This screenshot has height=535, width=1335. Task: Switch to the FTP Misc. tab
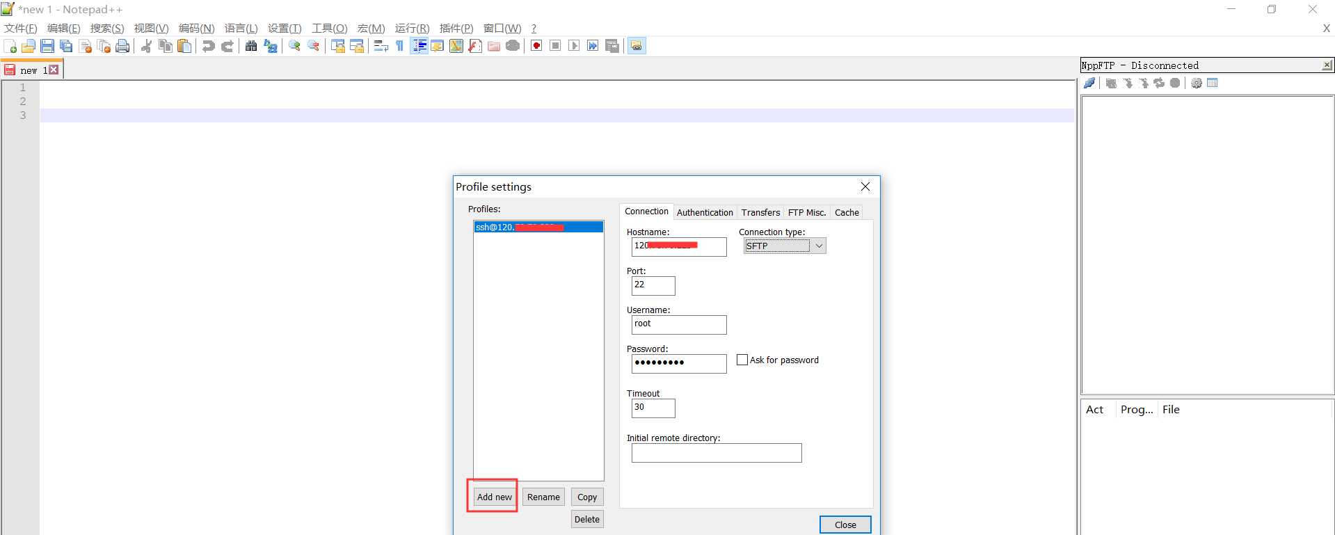[807, 212]
